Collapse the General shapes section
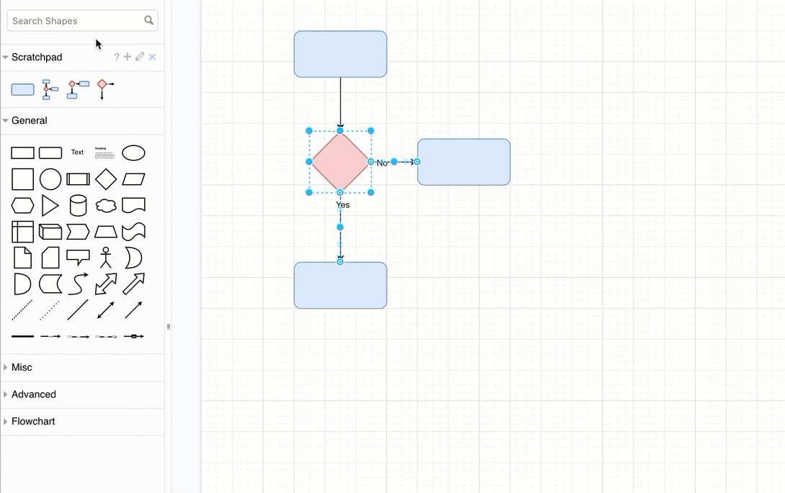The width and height of the screenshot is (785, 493). tap(6, 121)
